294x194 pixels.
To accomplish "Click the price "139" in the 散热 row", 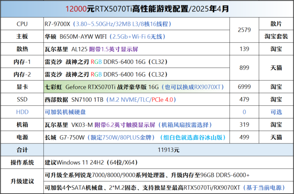I will [244, 49].
